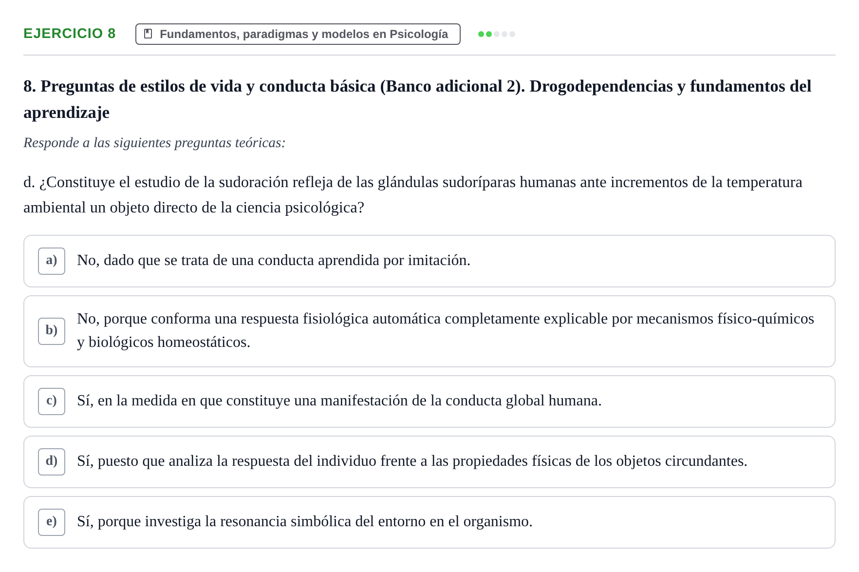Click 'Responde a las siguientes preguntas teóricas'
Image resolution: width=859 pixels, height=572 pixels.
(x=154, y=143)
